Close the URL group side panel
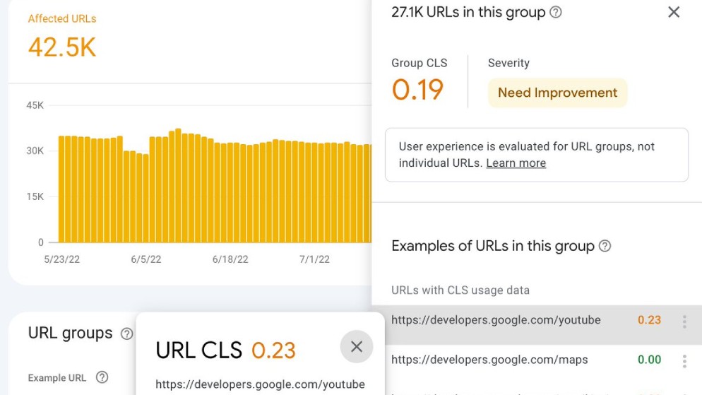Screen dimensions: 702x395 tap(674, 12)
